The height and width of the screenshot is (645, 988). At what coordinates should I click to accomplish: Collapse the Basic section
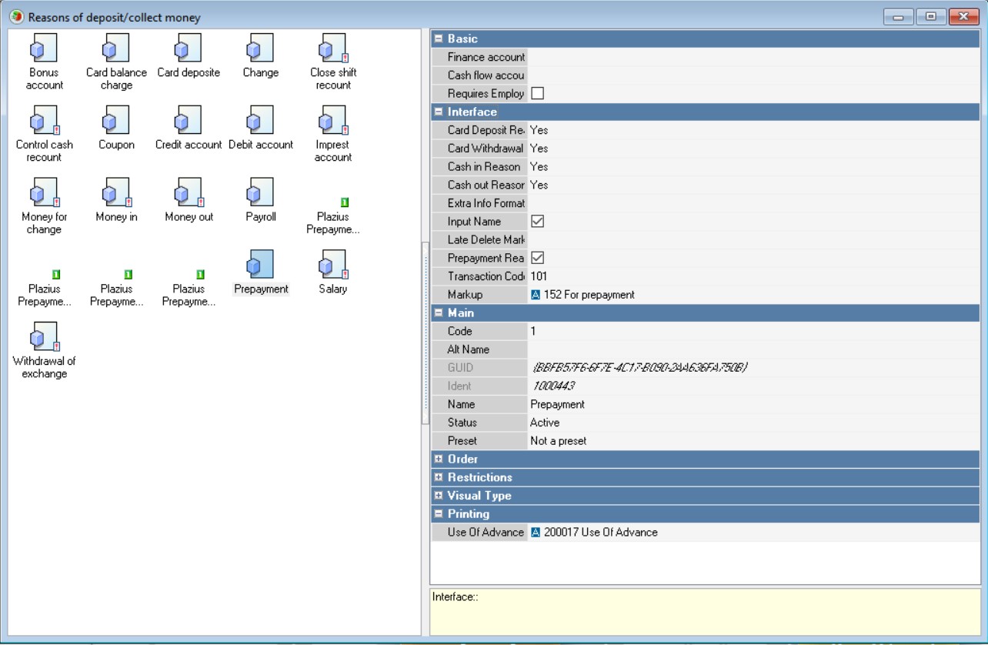[439, 38]
